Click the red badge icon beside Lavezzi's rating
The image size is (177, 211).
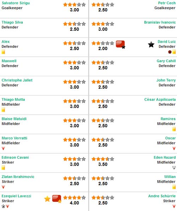point(57,199)
